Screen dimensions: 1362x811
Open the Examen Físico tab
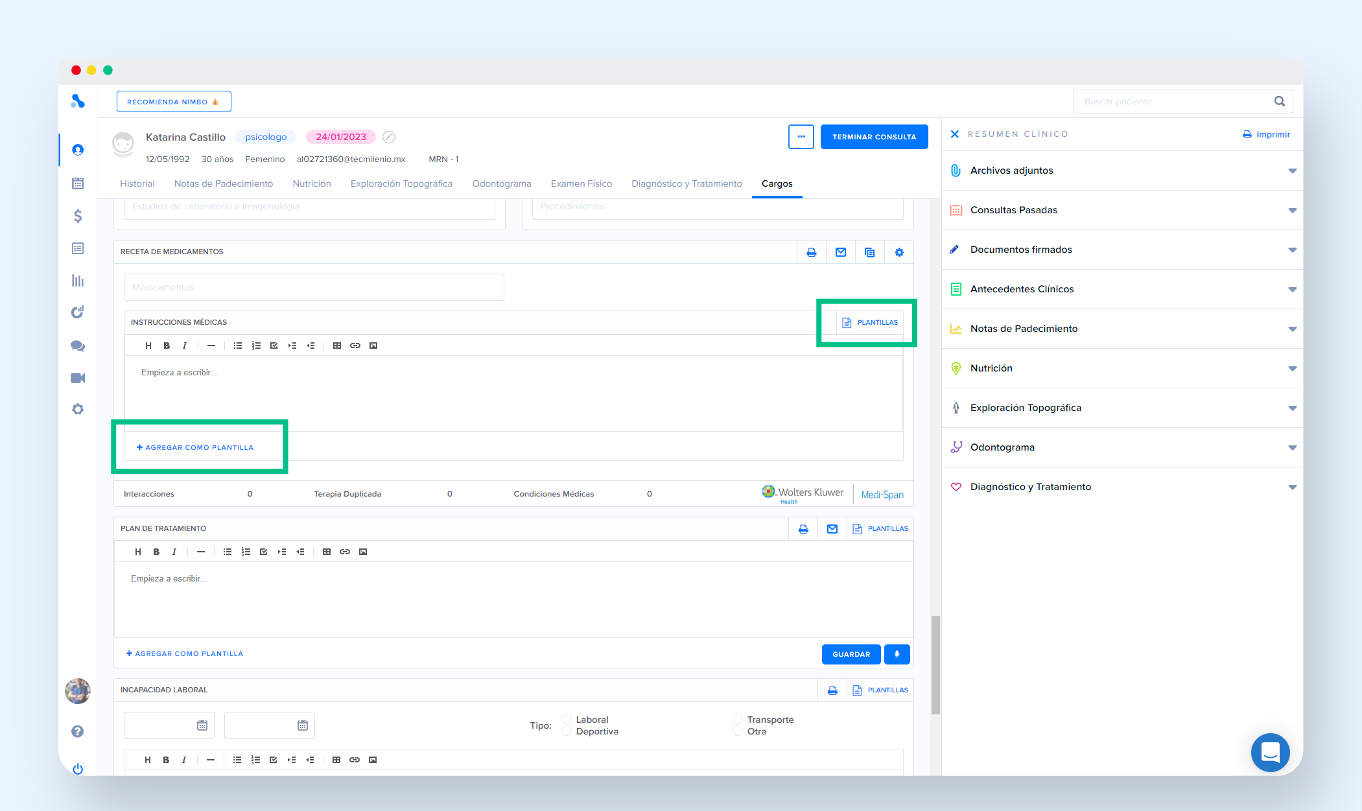tap(581, 183)
